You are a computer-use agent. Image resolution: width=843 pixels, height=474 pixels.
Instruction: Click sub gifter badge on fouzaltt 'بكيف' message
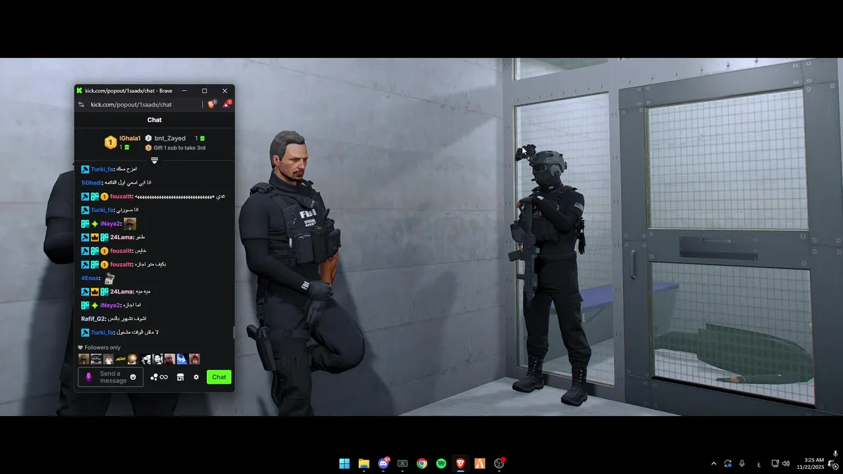pos(104,265)
